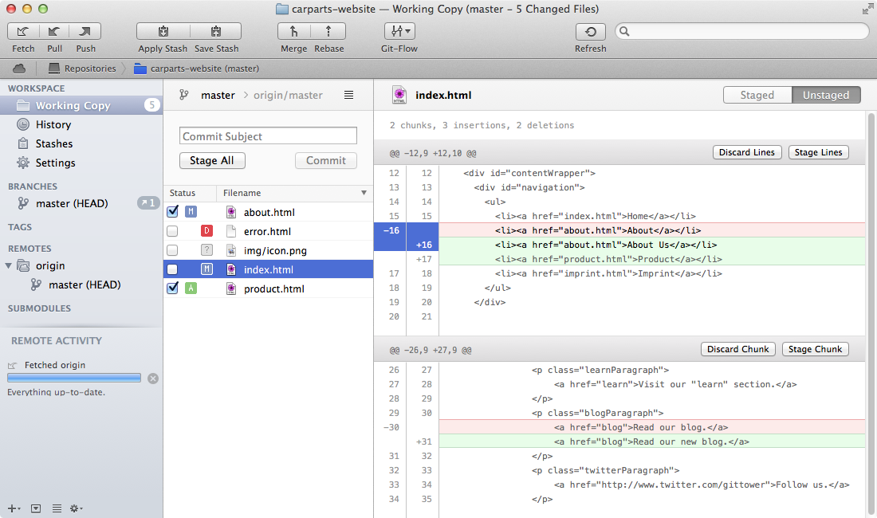Stage All changes
877x518 pixels.
212,160
